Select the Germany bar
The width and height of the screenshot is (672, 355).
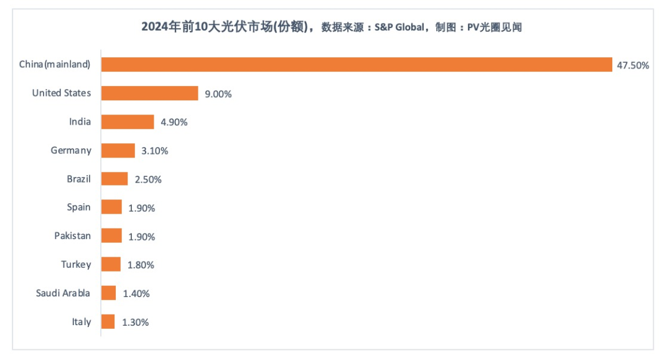118,151
